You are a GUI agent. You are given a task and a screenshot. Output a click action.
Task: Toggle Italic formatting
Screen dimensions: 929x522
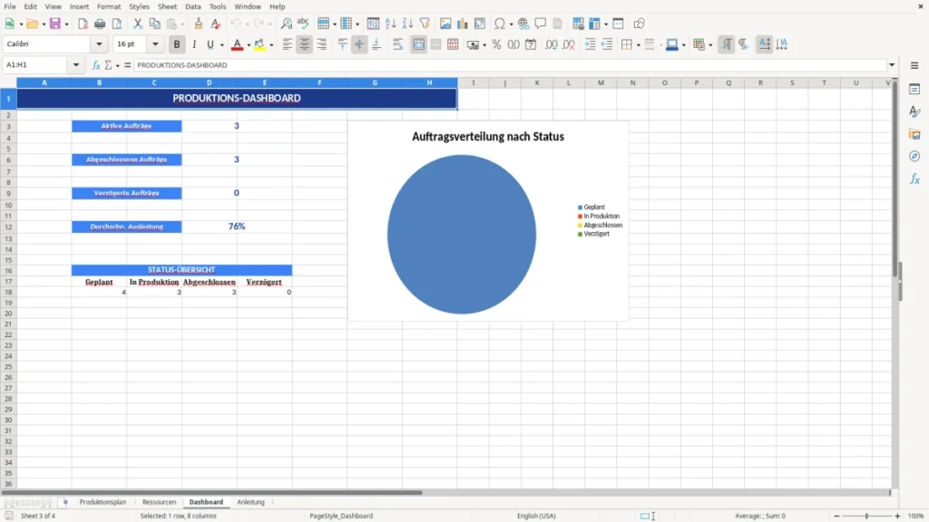[194, 44]
